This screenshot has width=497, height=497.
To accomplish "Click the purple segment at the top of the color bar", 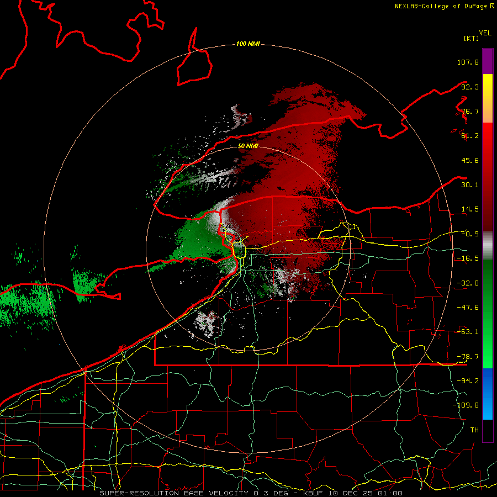I will (488, 61).
